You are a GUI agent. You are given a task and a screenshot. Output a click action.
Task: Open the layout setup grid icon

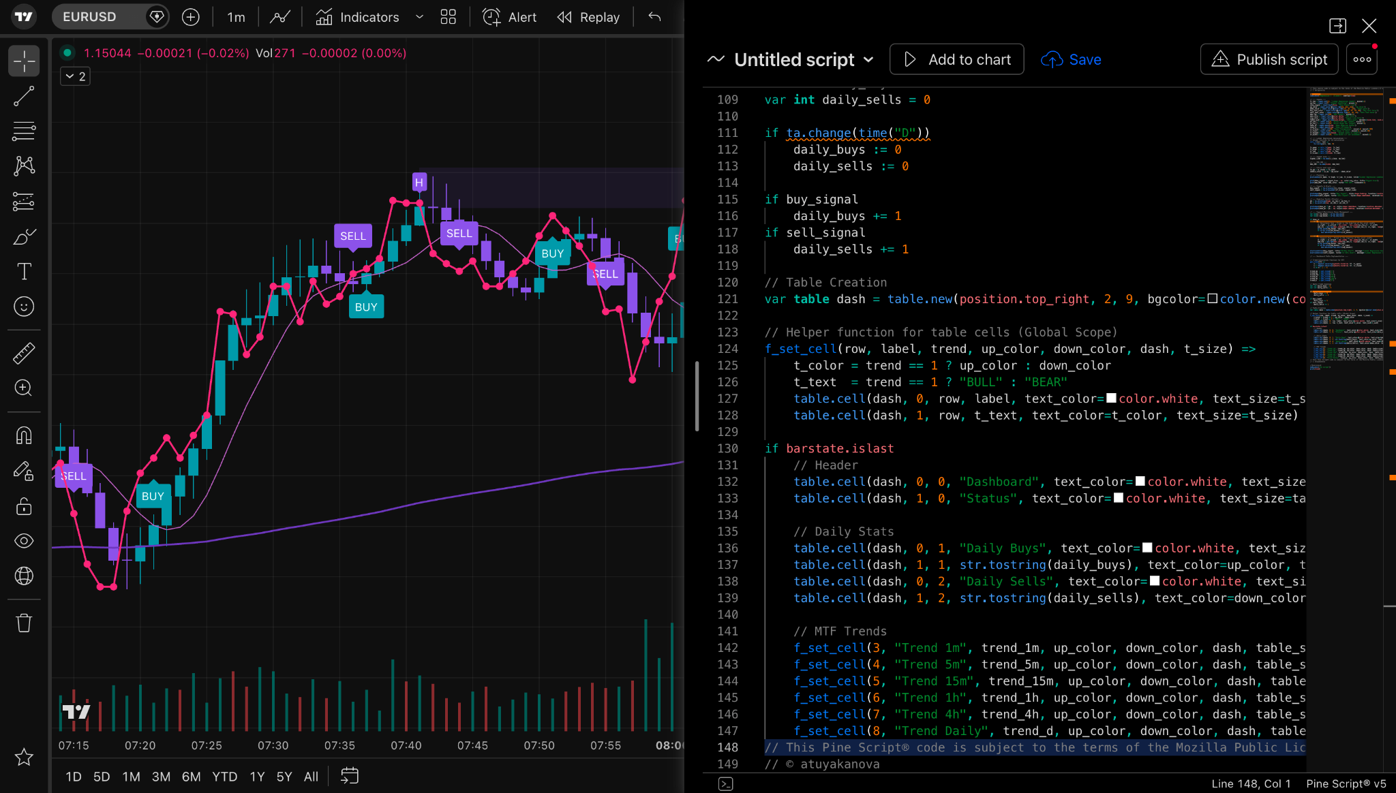click(448, 17)
